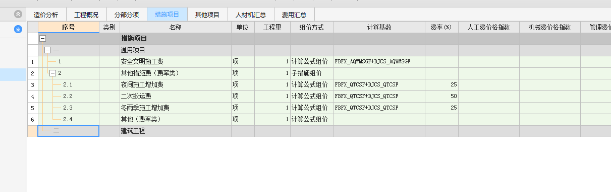The image size is (611, 192).
Task: Select the 其他措施费（费率类） cell
Action: coord(176,73)
